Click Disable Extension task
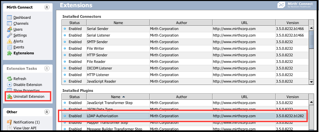 [28, 85]
